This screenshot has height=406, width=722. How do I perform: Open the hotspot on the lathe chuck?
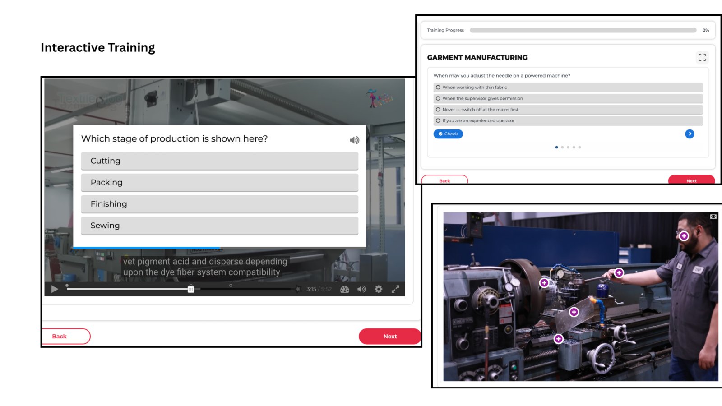[x=544, y=283]
